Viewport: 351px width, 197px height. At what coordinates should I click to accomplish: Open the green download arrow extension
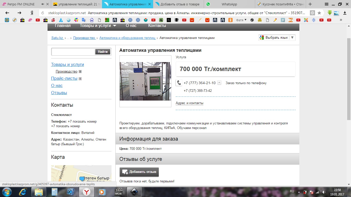pos(330,13)
